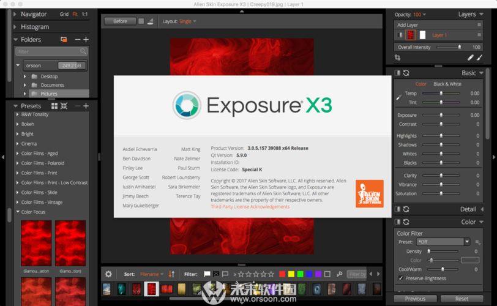The height and width of the screenshot is (306, 497).
Task: Collapse all preset groups with arrows icon
Action: (64, 106)
